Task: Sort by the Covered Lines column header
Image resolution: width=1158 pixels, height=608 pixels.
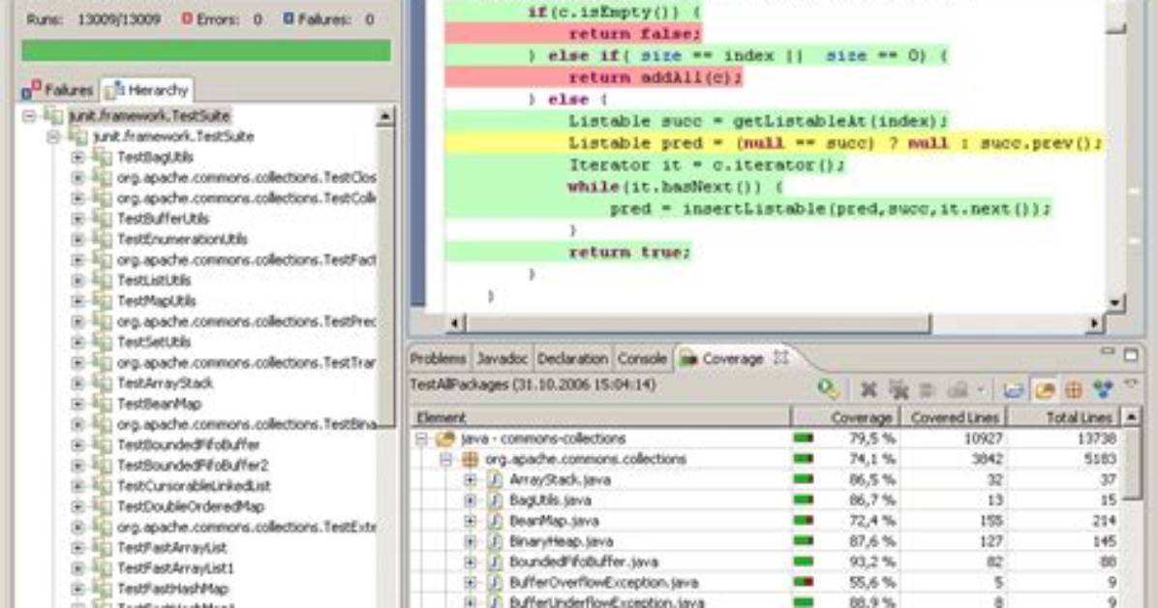Action: [954, 417]
